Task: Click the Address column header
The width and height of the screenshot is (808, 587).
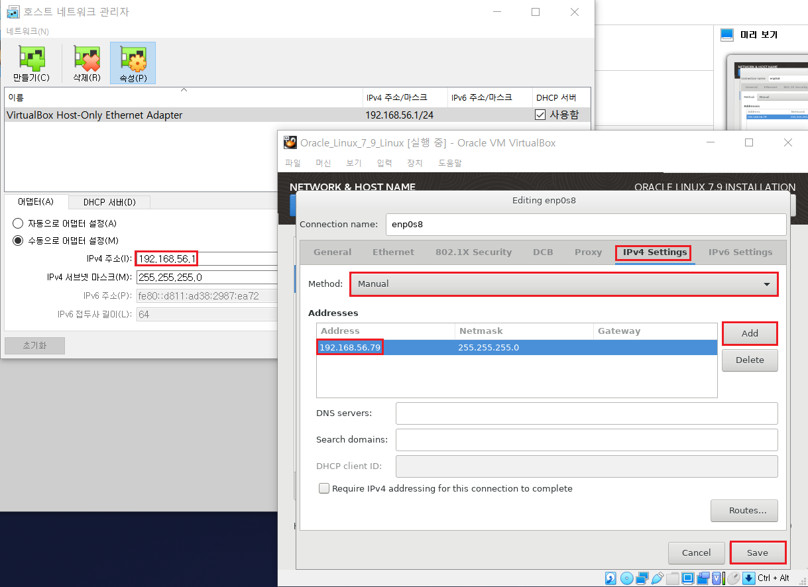Action: tap(385, 331)
